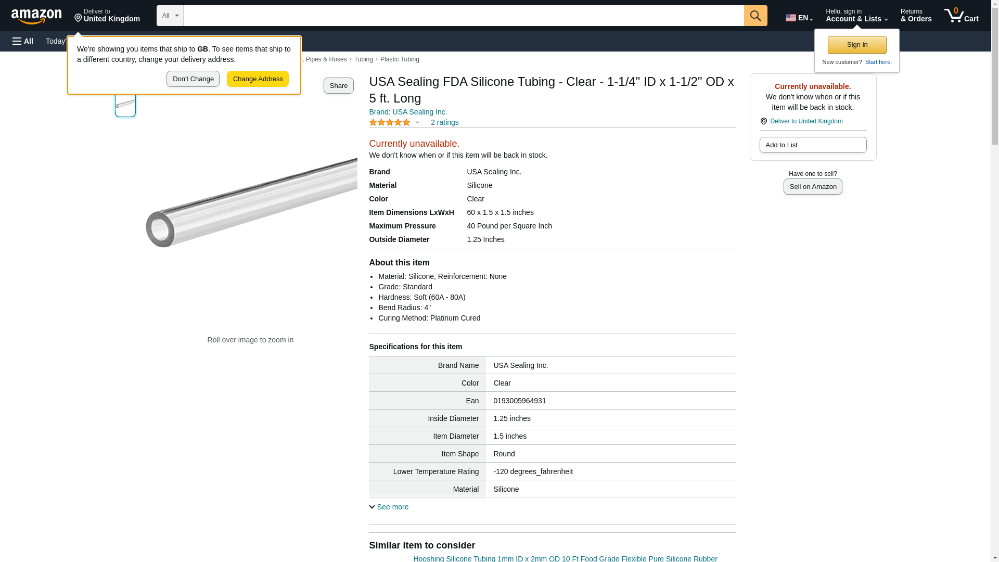
Task: Open the All hamburger menu
Action: click(x=23, y=41)
